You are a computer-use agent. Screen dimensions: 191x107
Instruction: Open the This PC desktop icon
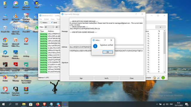pos(5,17)
